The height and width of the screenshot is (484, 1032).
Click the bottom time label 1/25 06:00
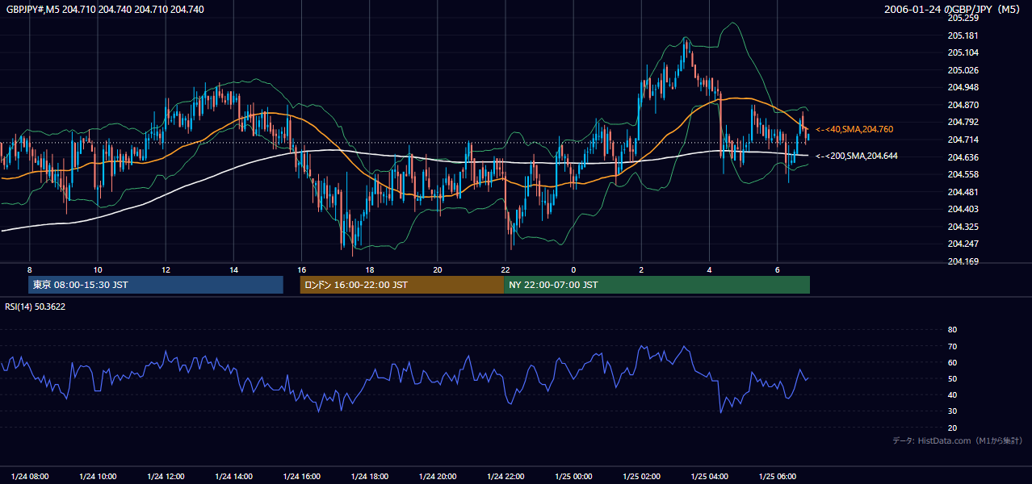(778, 476)
